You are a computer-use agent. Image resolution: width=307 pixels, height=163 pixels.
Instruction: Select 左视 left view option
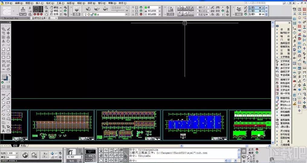pyautogui.click(x=54, y=14)
